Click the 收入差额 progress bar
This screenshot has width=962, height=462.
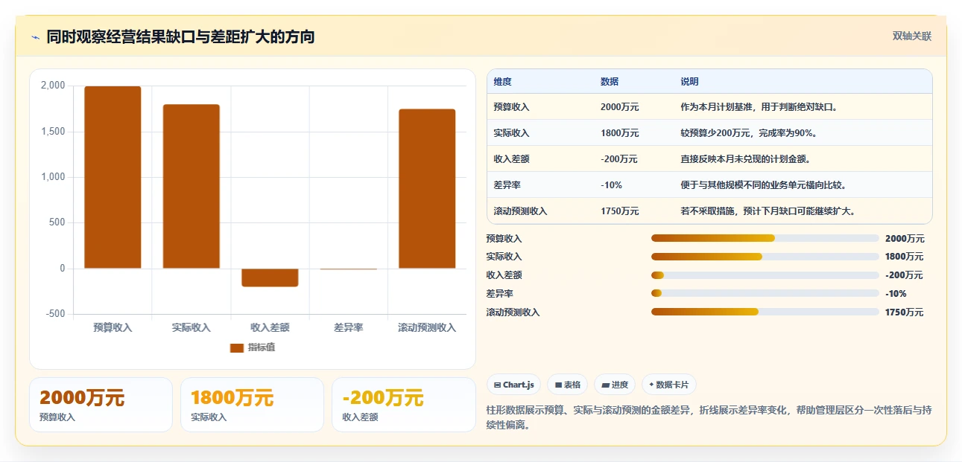pyautogui.click(x=765, y=275)
